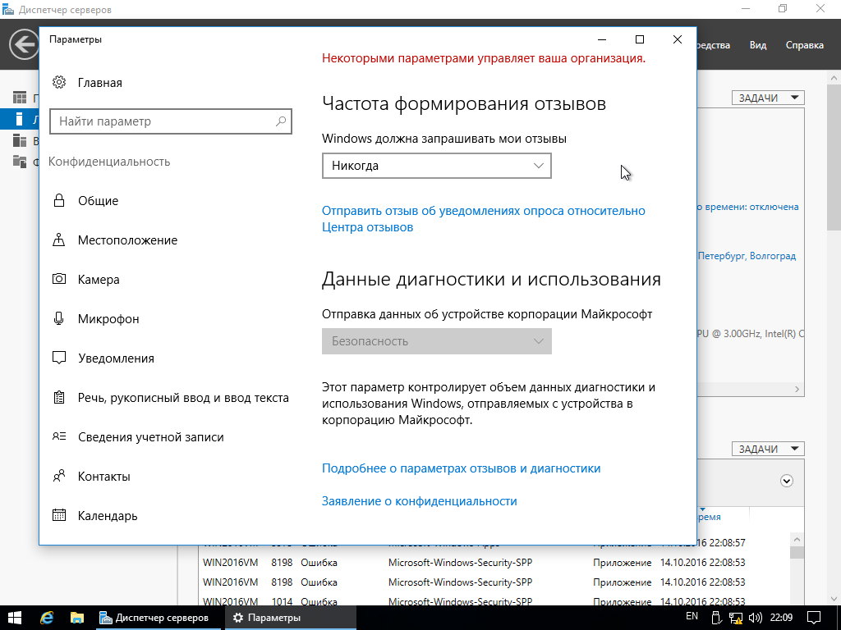This screenshot has width=841, height=630.
Task: Click the Windows Start button
Action: pos(15,617)
